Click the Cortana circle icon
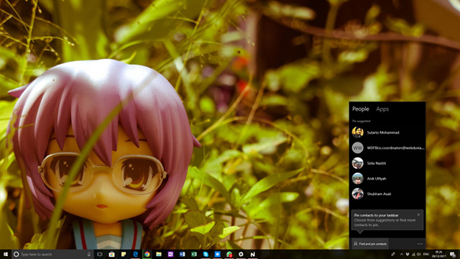The width and height of the screenshot is (460, 259). click(x=17, y=254)
